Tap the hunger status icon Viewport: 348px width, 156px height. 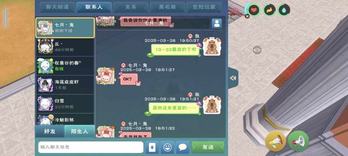click(x=269, y=10)
